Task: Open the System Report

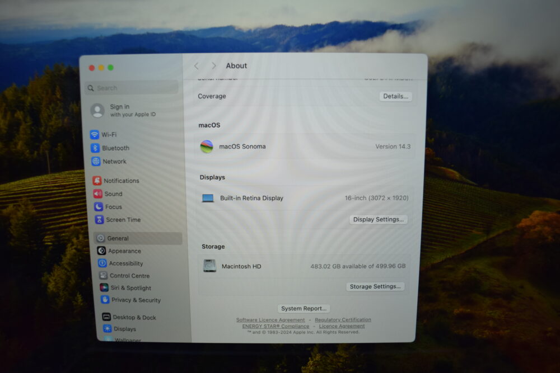Action: [x=304, y=309]
